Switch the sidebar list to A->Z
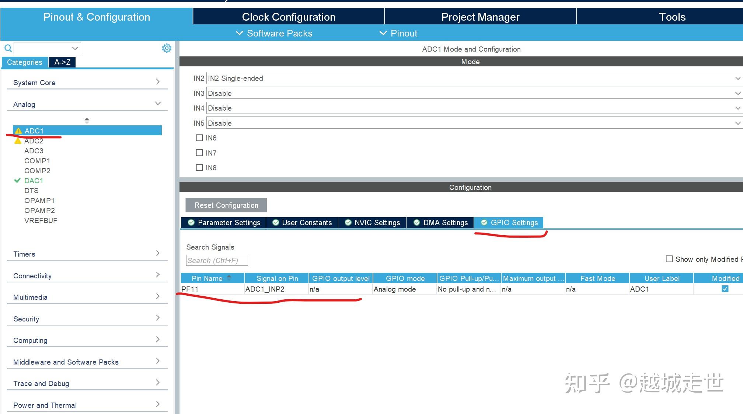Image resolution: width=743 pixels, height=414 pixels. [62, 62]
